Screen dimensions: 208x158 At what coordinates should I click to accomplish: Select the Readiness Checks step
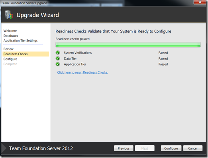point(26,54)
